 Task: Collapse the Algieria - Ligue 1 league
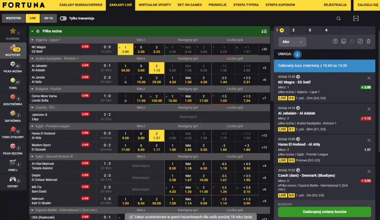33,40
